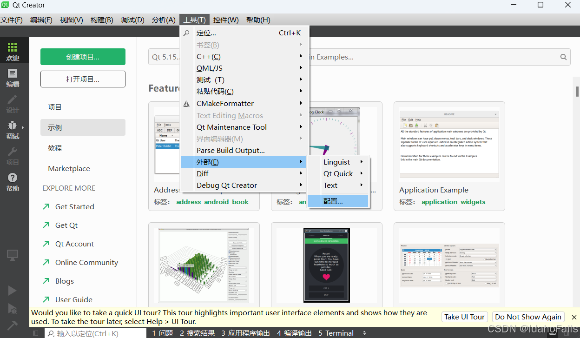Open the Text external tools submenu
The image size is (580, 338).
pos(338,185)
